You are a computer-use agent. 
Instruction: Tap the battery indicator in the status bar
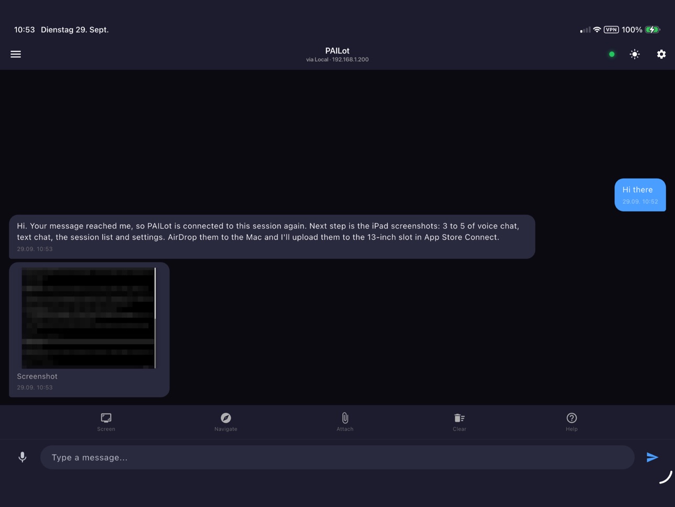(x=653, y=30)
